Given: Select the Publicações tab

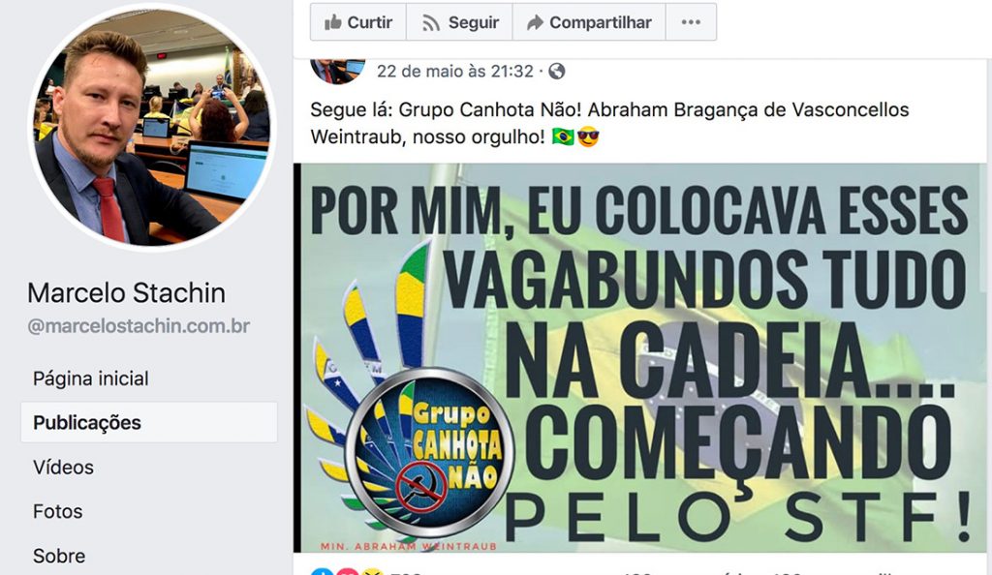Looking at the screenshot, I should click(x=149, y=423).
